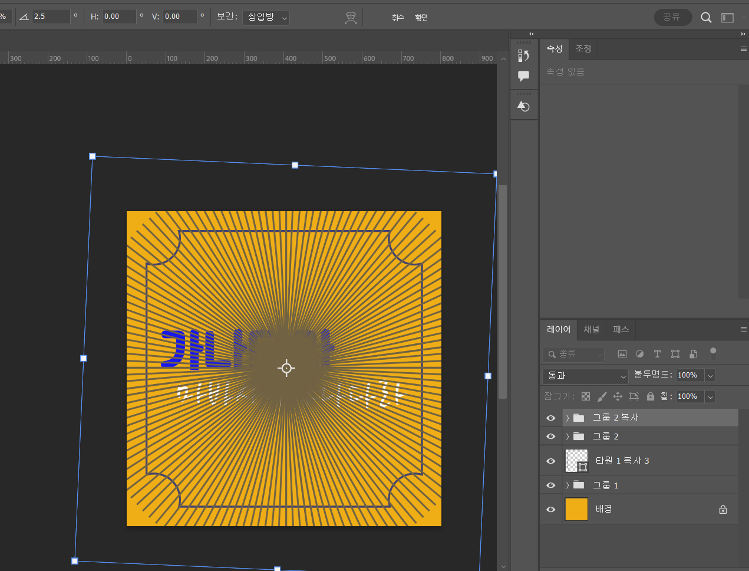The width and height of the screenshot is (749, 571).
Task: Open the 종류 layer filter dropdown
Action: [573, 354]
